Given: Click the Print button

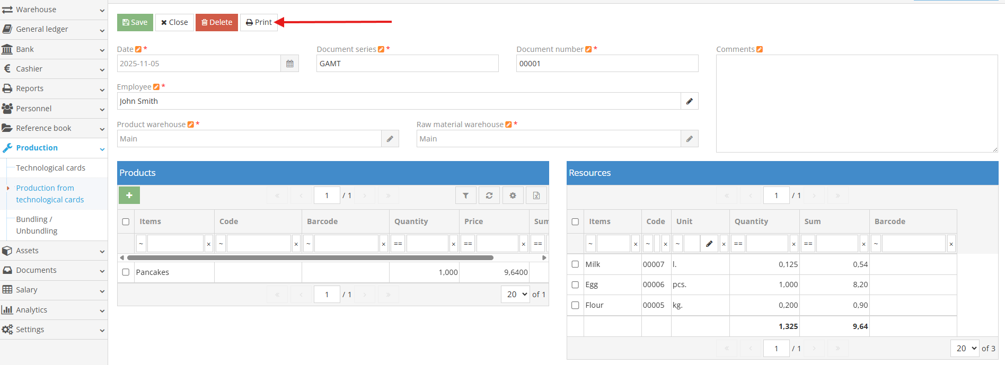Looking at the screenshot, I should point(259,22).
